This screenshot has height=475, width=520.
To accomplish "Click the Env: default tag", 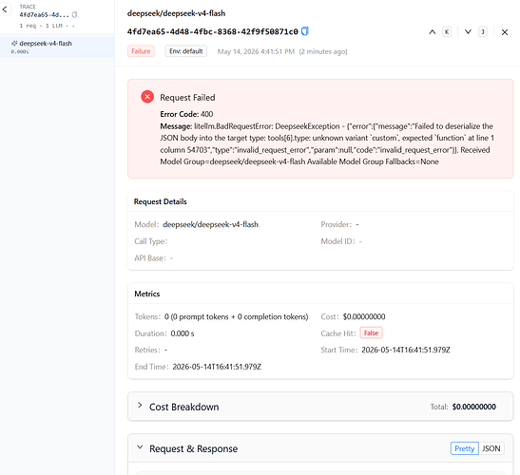I will [x=186, y=51].
